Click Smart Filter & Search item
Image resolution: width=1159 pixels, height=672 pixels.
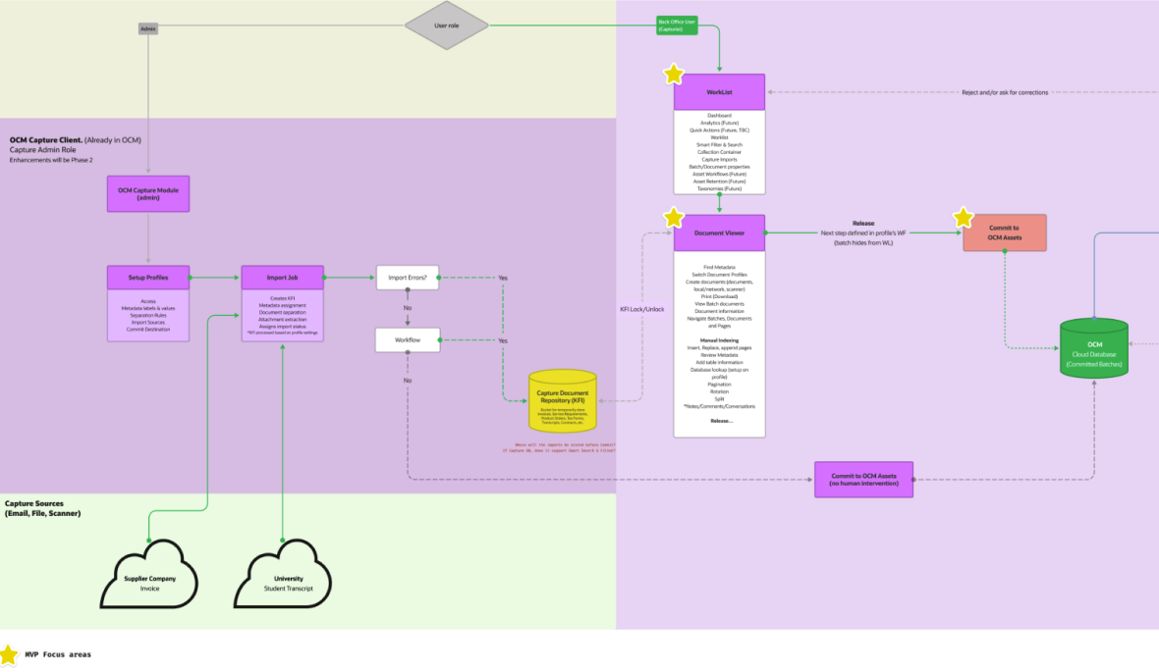pyautogui.click(x=719, y=145)
